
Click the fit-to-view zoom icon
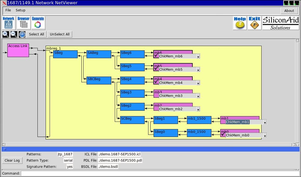pos(22,34)
